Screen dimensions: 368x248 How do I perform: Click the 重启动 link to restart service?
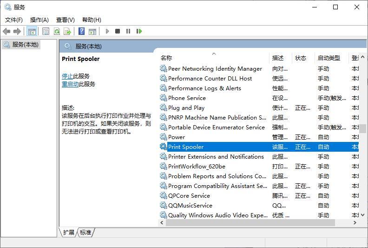click(70, 84)
